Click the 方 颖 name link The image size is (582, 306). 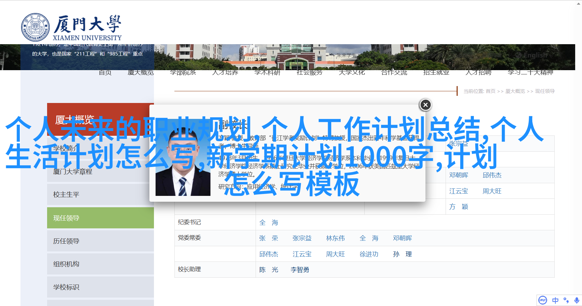click(458, 207)
